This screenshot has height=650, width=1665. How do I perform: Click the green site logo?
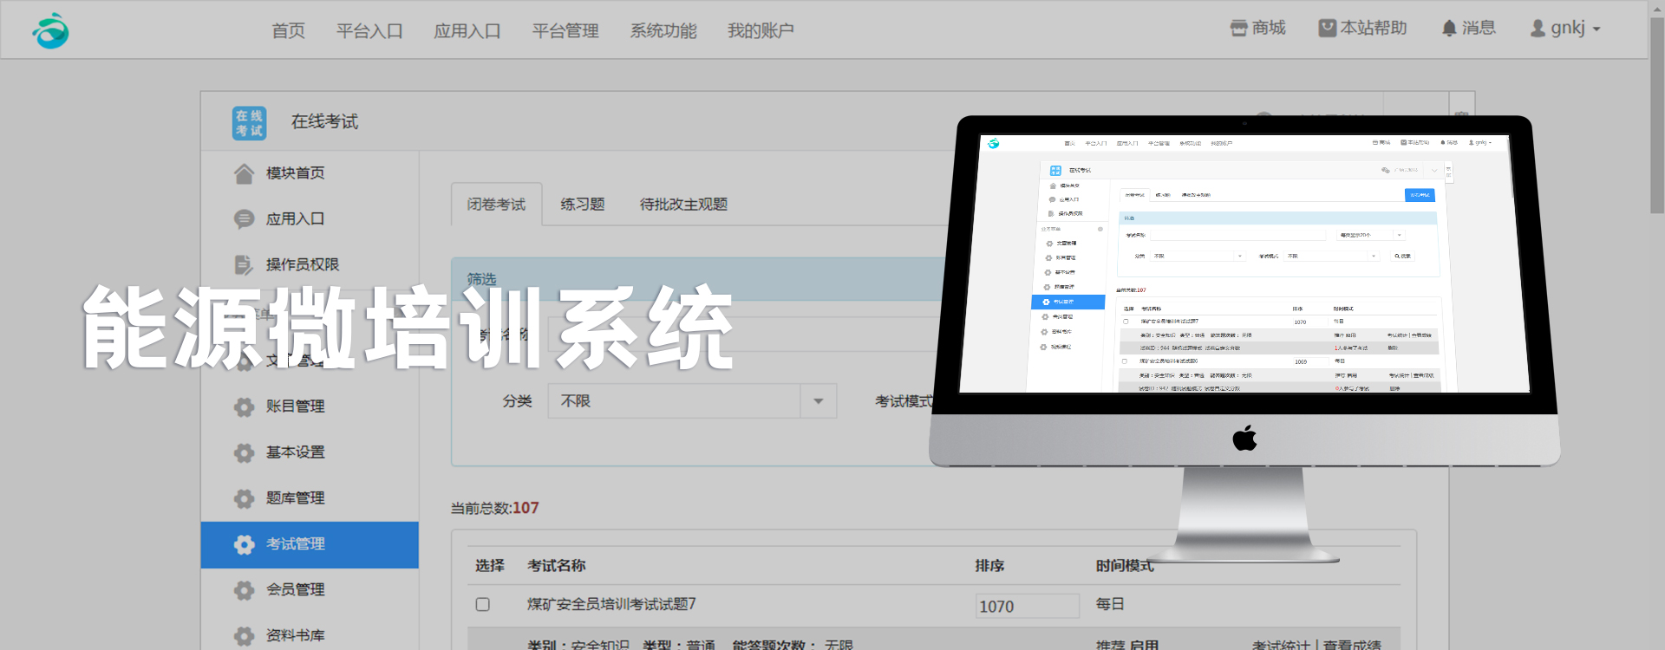pos(50,31)
